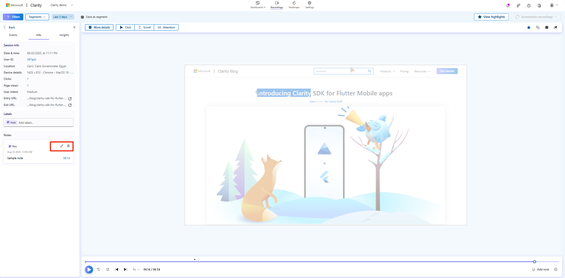Open the account profile menu
This screenshot has height=278, width=565.
(554, 5)
